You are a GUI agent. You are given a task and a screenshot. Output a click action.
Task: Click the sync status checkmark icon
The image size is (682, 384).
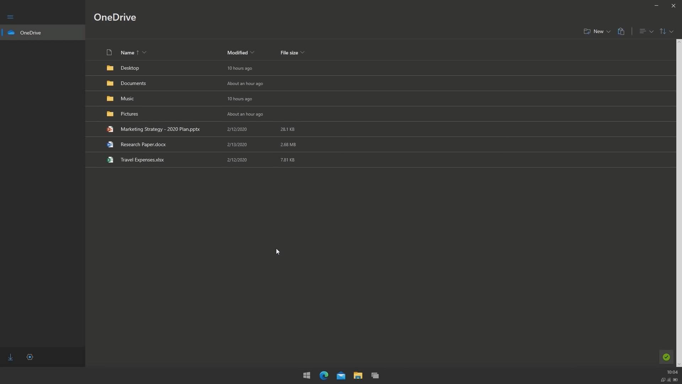click(x=666, y=357)
